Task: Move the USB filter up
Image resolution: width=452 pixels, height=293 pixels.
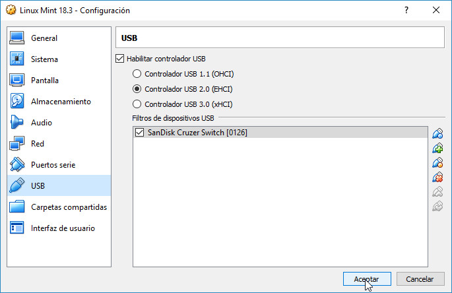Action: pos(437,192)
